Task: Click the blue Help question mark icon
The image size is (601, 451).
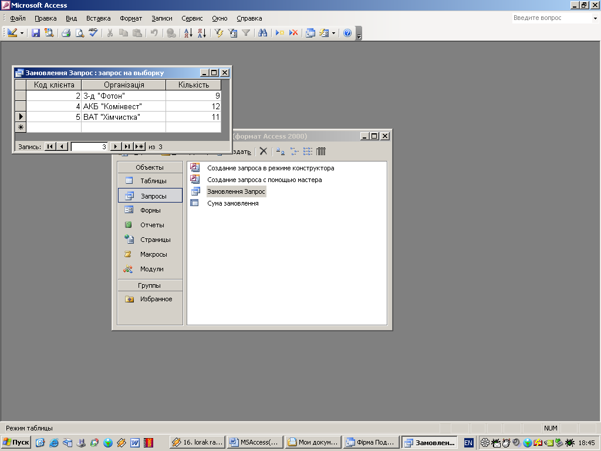Action: point(347,33)
